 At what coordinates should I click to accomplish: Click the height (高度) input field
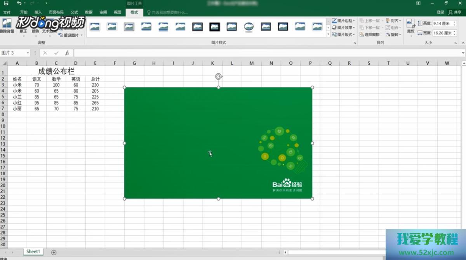tap(442, 24)
